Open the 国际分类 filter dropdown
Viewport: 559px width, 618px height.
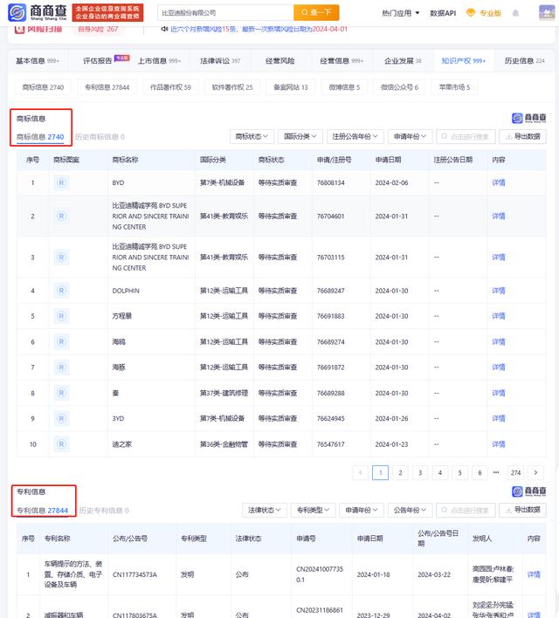coord(300,136)
